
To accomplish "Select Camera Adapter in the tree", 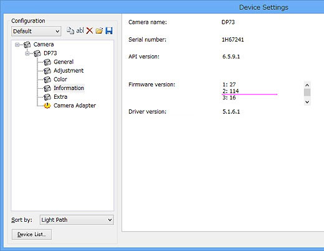I will [x=75, y=106].
